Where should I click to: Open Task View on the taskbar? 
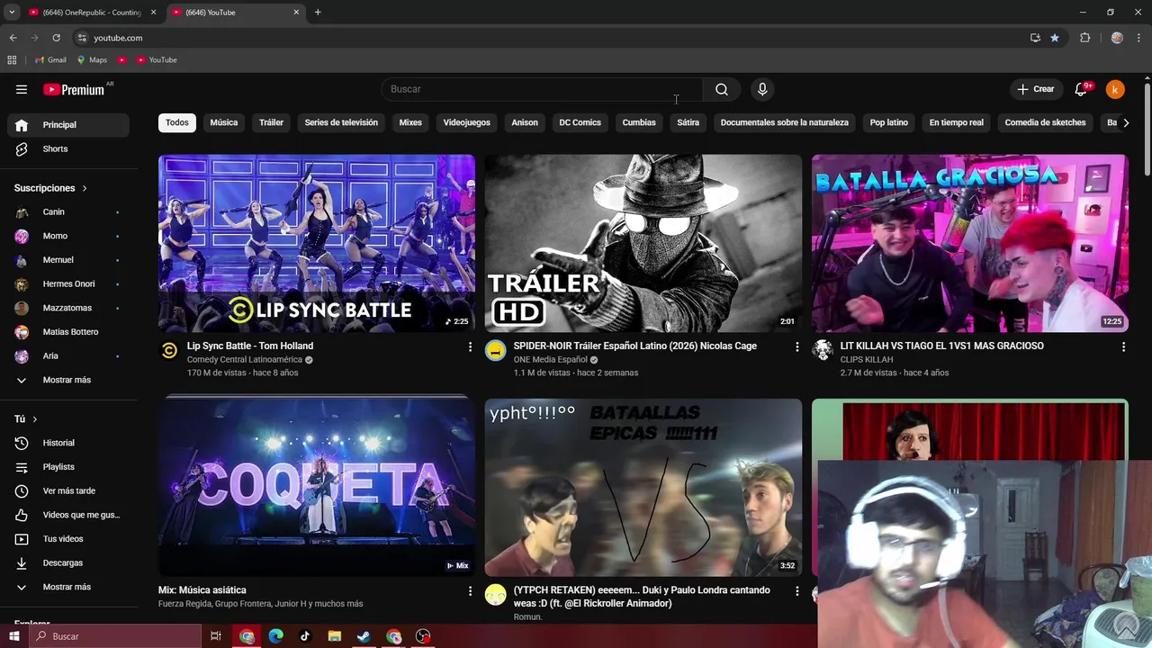(x=216, y=636)
